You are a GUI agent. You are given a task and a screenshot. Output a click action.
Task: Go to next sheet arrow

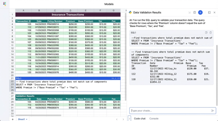123,119
